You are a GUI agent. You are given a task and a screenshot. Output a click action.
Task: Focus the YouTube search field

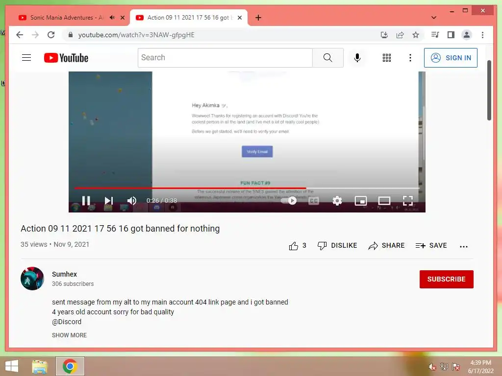[x=225, y=58]
